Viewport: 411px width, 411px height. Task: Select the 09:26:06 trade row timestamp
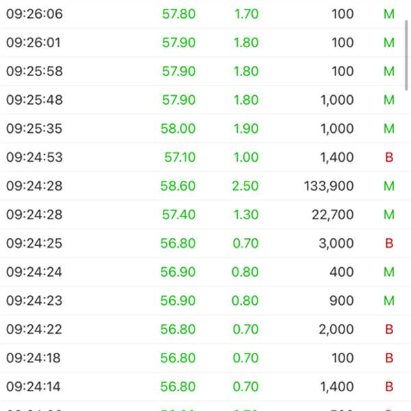coord(34,14)
